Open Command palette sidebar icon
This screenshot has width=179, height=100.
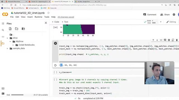3,88
